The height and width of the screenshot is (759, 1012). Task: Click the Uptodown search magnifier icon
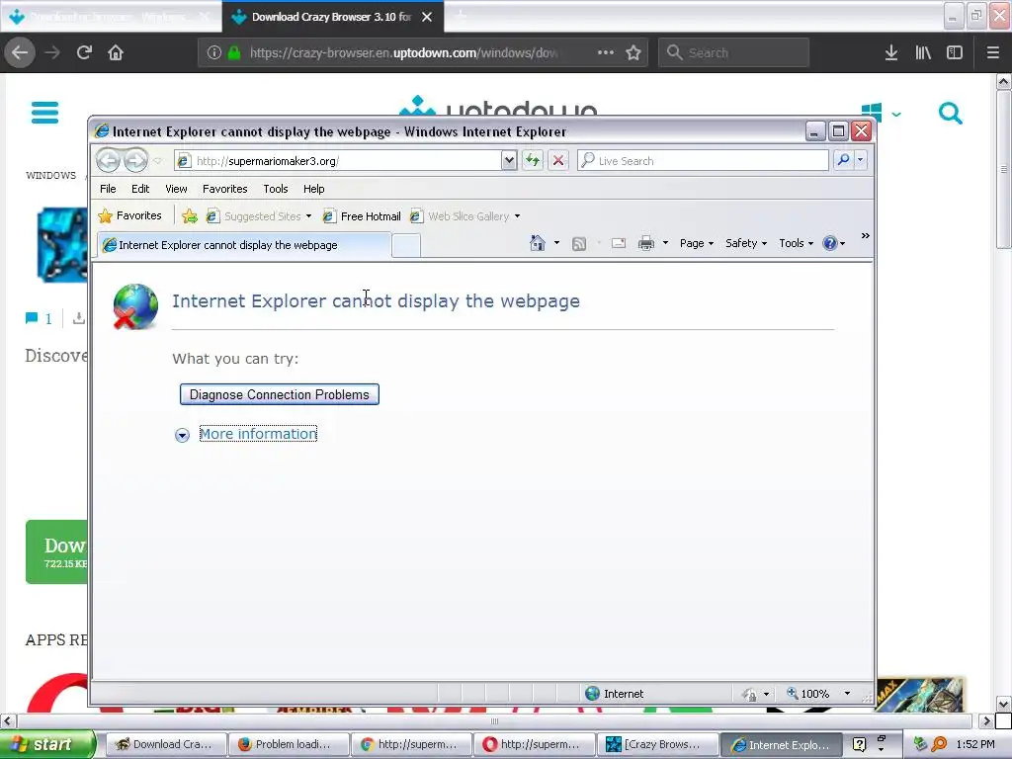[950, 113]
